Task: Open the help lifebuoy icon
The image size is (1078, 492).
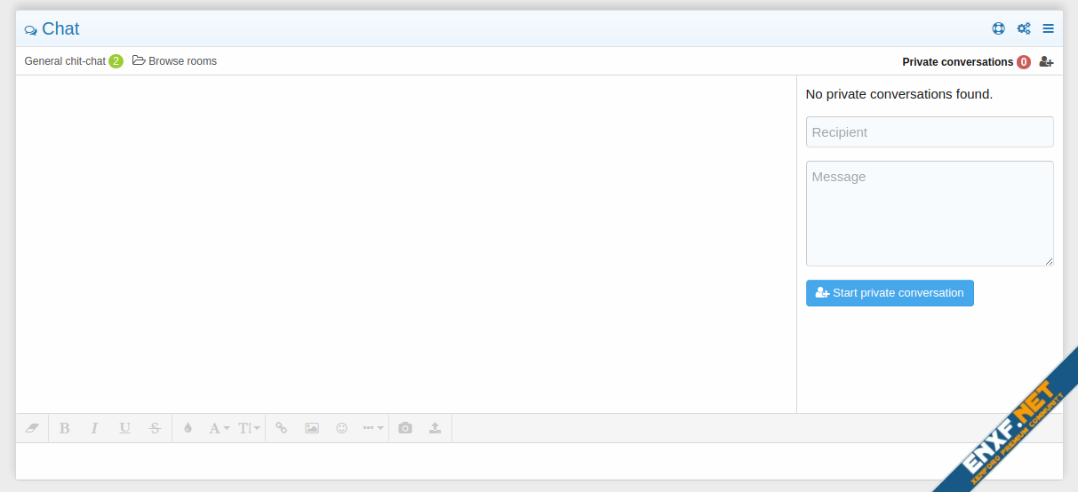Action: (x=999, y=28)
